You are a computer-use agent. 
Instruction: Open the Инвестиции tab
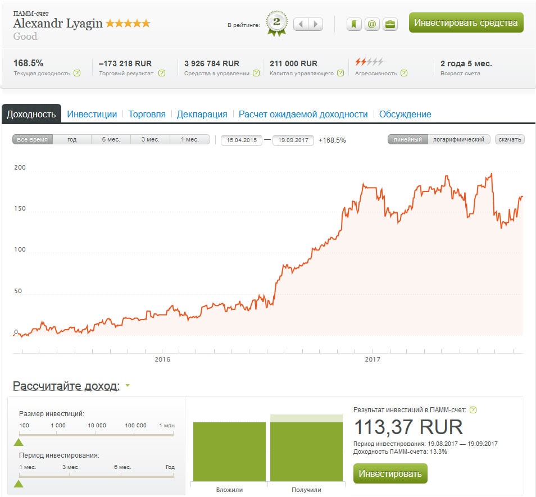click(92, 114)
